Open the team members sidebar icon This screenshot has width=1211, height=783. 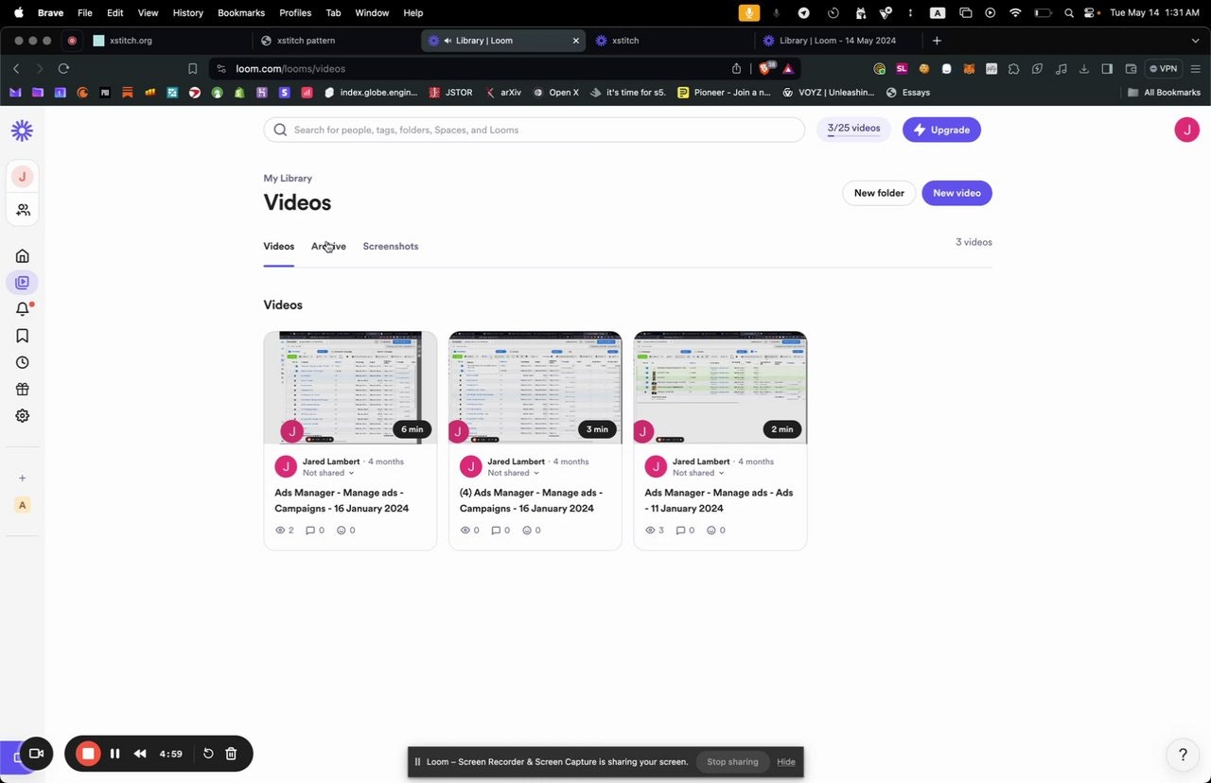click(x=23, y=210)
